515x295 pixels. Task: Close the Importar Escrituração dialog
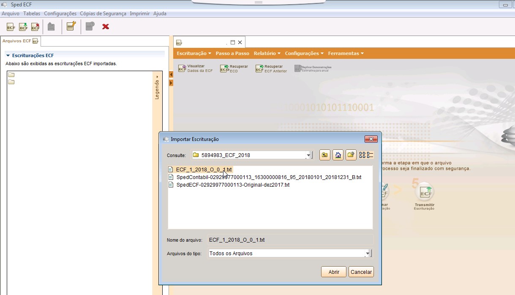[x=371, y=139]
